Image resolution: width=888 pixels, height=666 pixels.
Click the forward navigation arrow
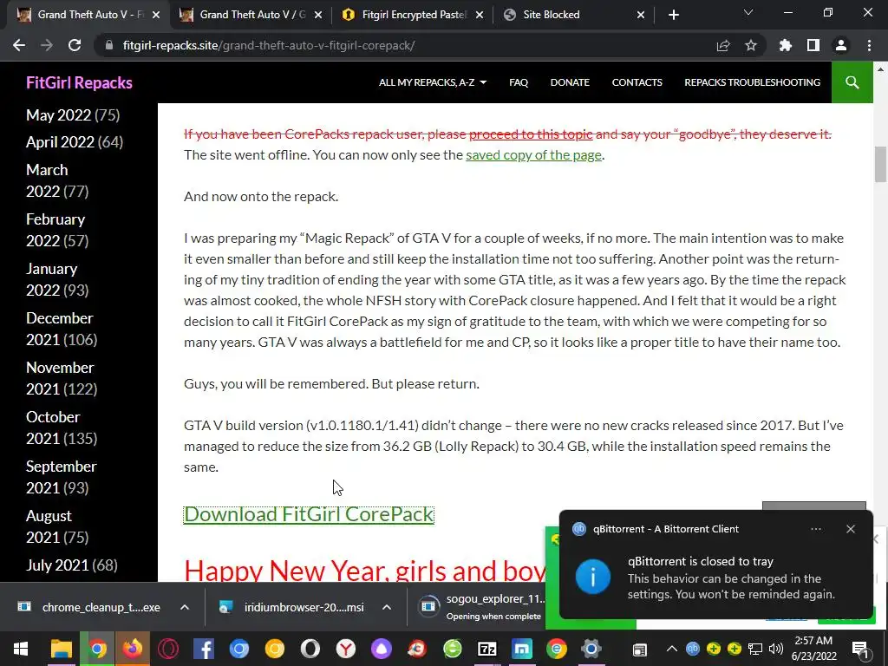coord(47,45)
